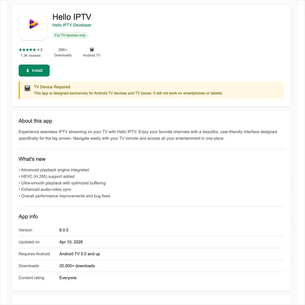The width and height of the screenshot is (305, 305).
Task: Click the TV Device Required heading
Action: pyautogui.click(x=52, y=87)
